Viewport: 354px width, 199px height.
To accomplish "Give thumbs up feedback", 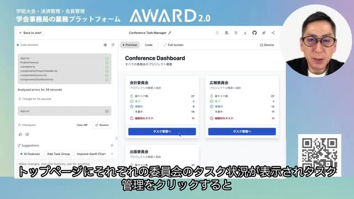I will (20, 134).
